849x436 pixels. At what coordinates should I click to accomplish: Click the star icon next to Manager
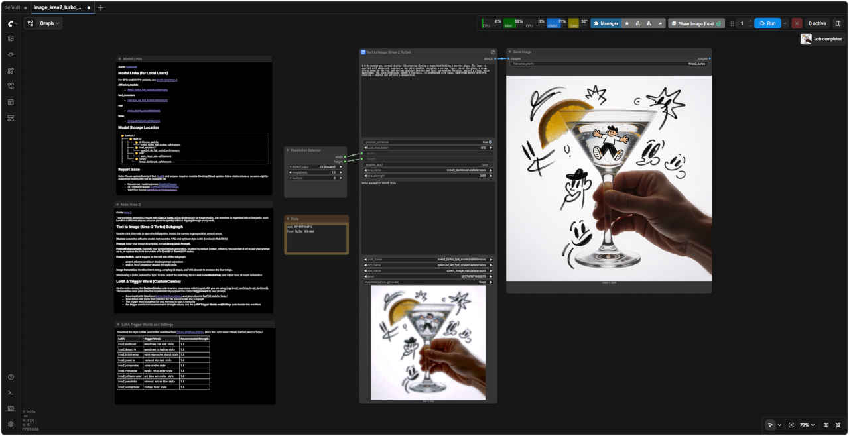(x=627, y=23)
